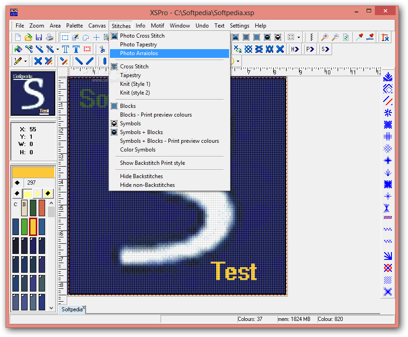Click the P arrow toolbar button
The image size is (408, 337).
tap(310, 49)
